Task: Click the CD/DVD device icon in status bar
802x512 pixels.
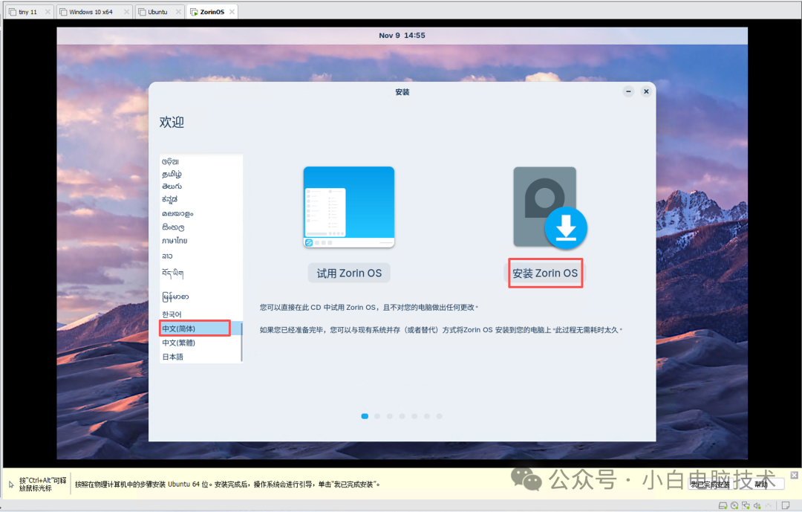Action: pos(734,505)
